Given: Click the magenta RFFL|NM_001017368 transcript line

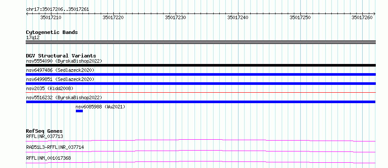Looking at the screenshot, I should click(x=201, y=162).
